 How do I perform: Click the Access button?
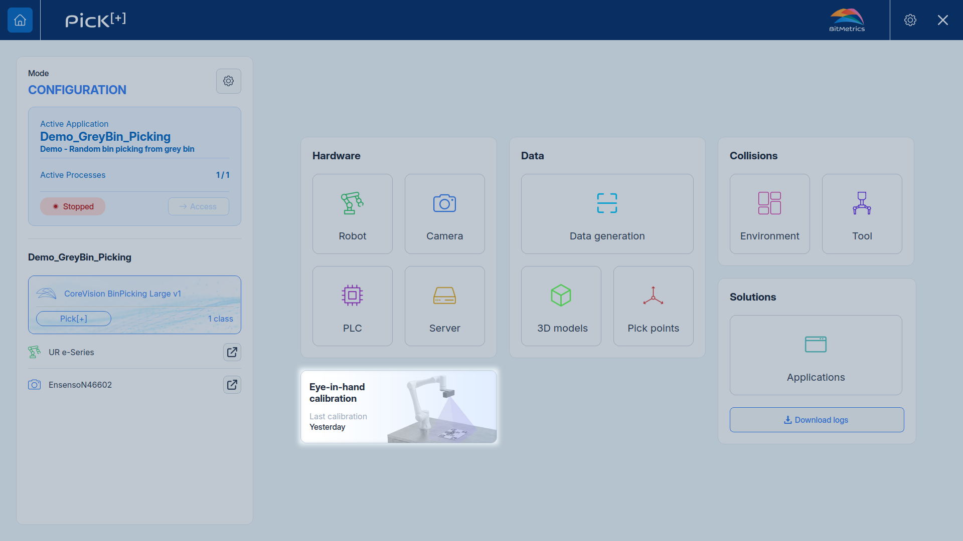[x=199, y=206]
